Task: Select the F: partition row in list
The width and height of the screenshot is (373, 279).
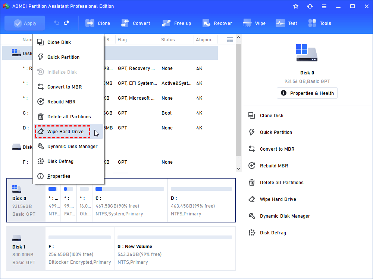Action: coord(110,162)
